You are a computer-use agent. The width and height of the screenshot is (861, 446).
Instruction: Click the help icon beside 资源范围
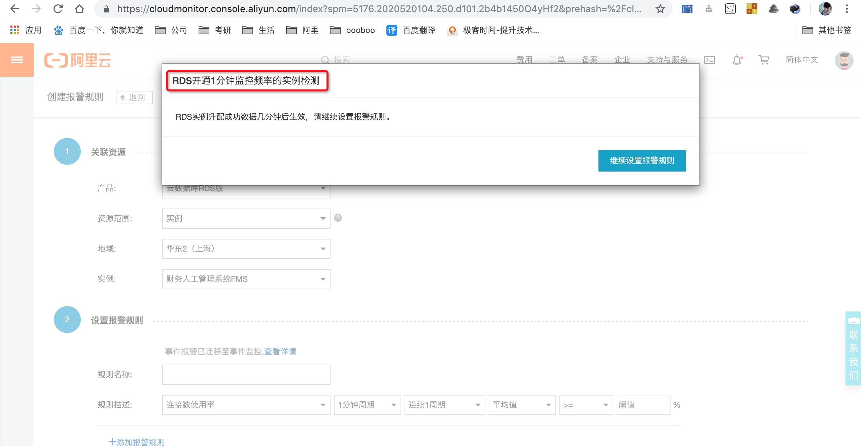coord(338,218)
